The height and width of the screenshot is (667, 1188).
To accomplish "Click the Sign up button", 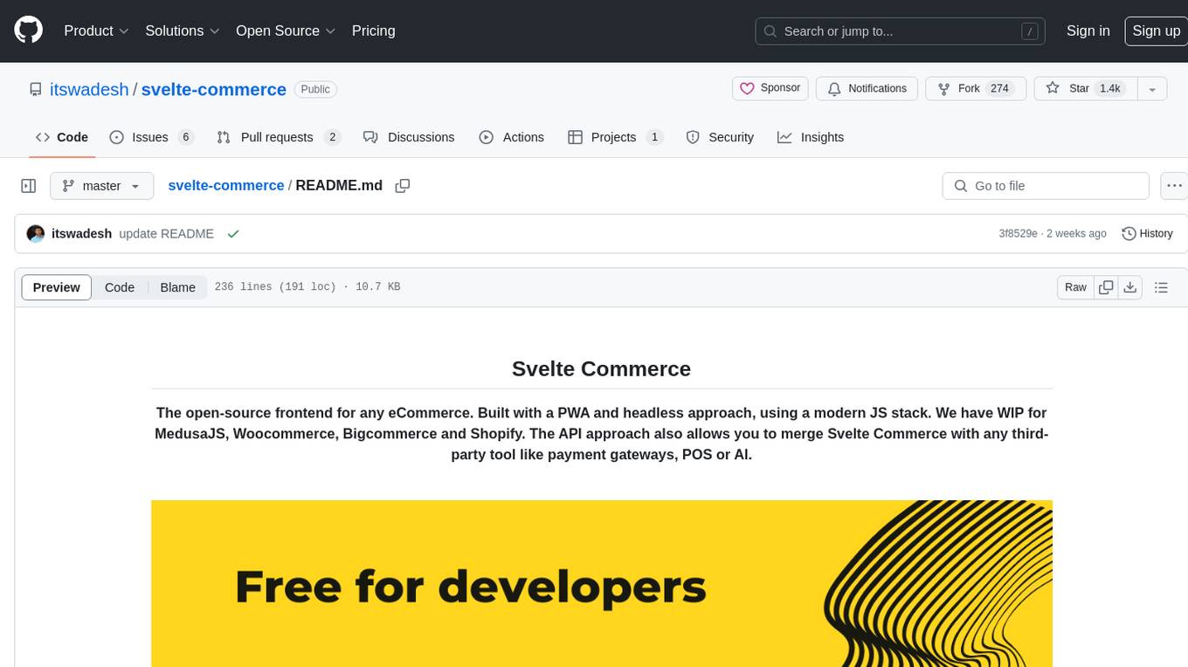I will pyautogui.click(x=1156, y=31).
